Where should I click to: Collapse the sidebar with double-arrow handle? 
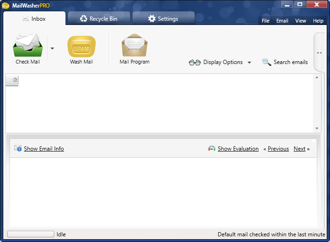pos(319,53)
